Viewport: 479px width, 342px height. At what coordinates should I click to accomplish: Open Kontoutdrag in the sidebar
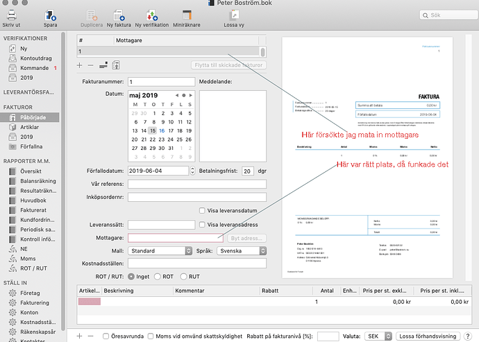(35, 58)
